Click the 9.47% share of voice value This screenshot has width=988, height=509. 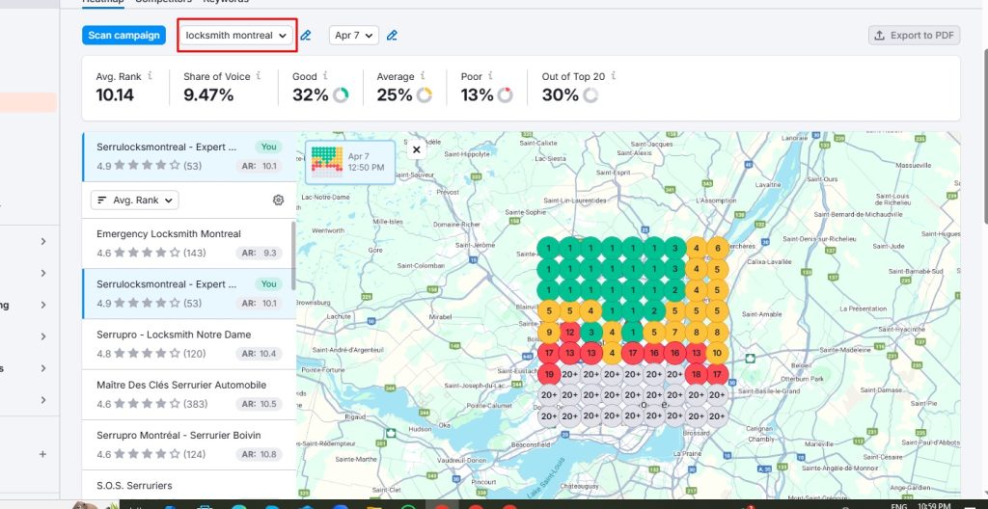coord(208,95)
